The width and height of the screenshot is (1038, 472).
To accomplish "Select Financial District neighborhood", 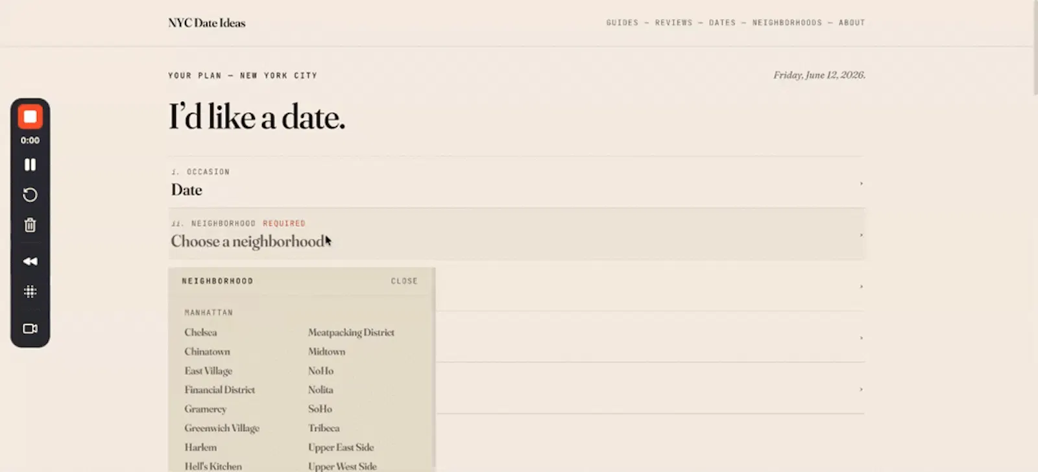I will [x=219, y=390].
